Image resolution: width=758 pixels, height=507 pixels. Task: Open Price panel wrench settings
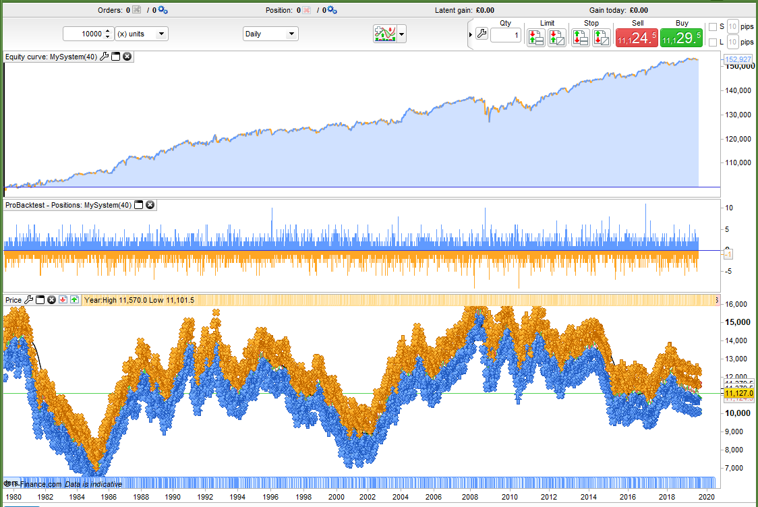tap(28, 299)
